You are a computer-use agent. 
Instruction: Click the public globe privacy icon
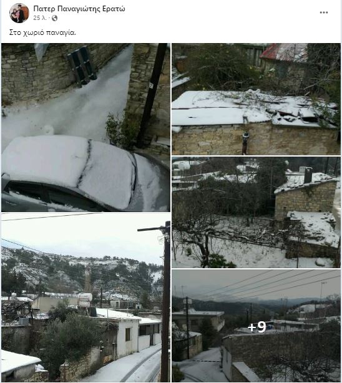(x=54, y=18)
